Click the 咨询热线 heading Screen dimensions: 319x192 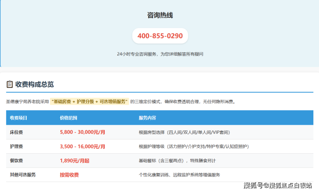(x=160, y=15)
